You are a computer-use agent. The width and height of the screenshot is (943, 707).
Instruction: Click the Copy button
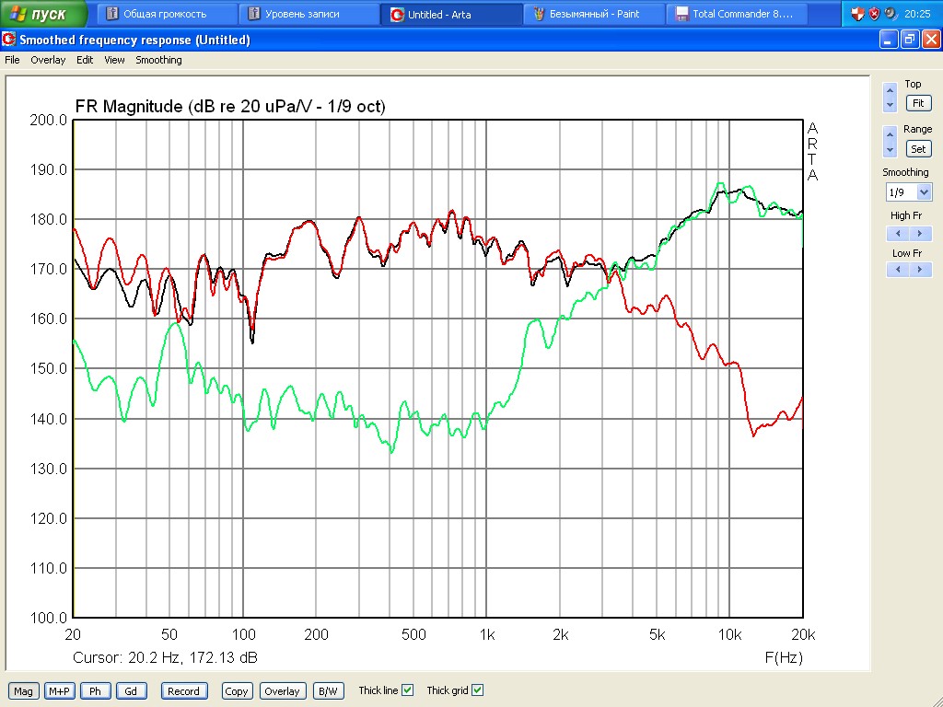[x=236, y=691]
